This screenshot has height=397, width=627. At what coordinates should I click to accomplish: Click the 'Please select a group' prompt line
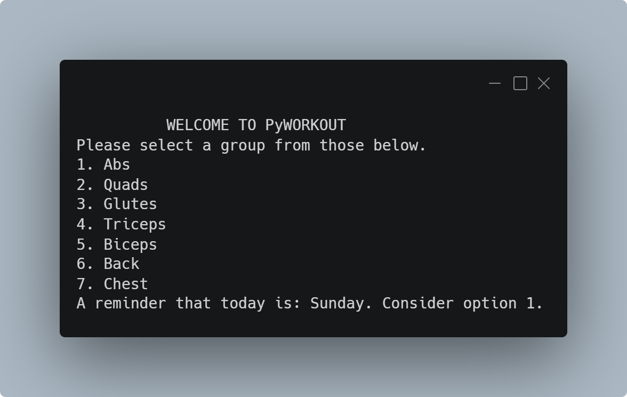[x=251, y=145]
